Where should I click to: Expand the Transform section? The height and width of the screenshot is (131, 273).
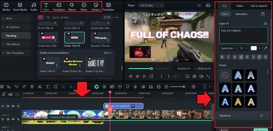click(234, 116)
